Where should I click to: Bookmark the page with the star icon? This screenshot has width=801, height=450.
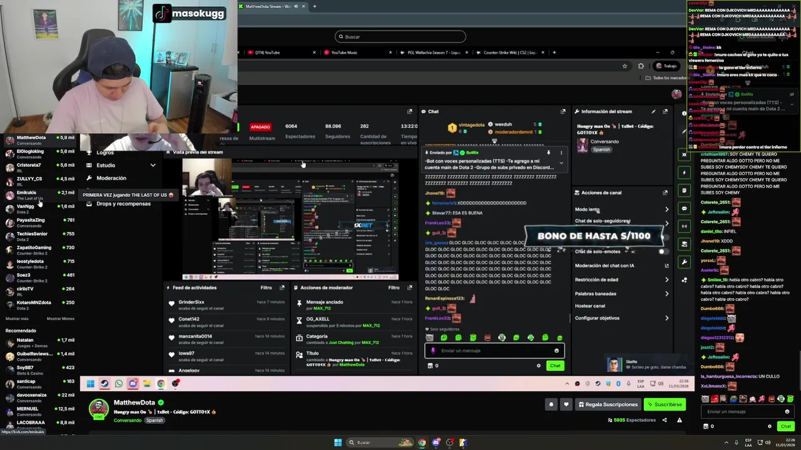[625, 66]
